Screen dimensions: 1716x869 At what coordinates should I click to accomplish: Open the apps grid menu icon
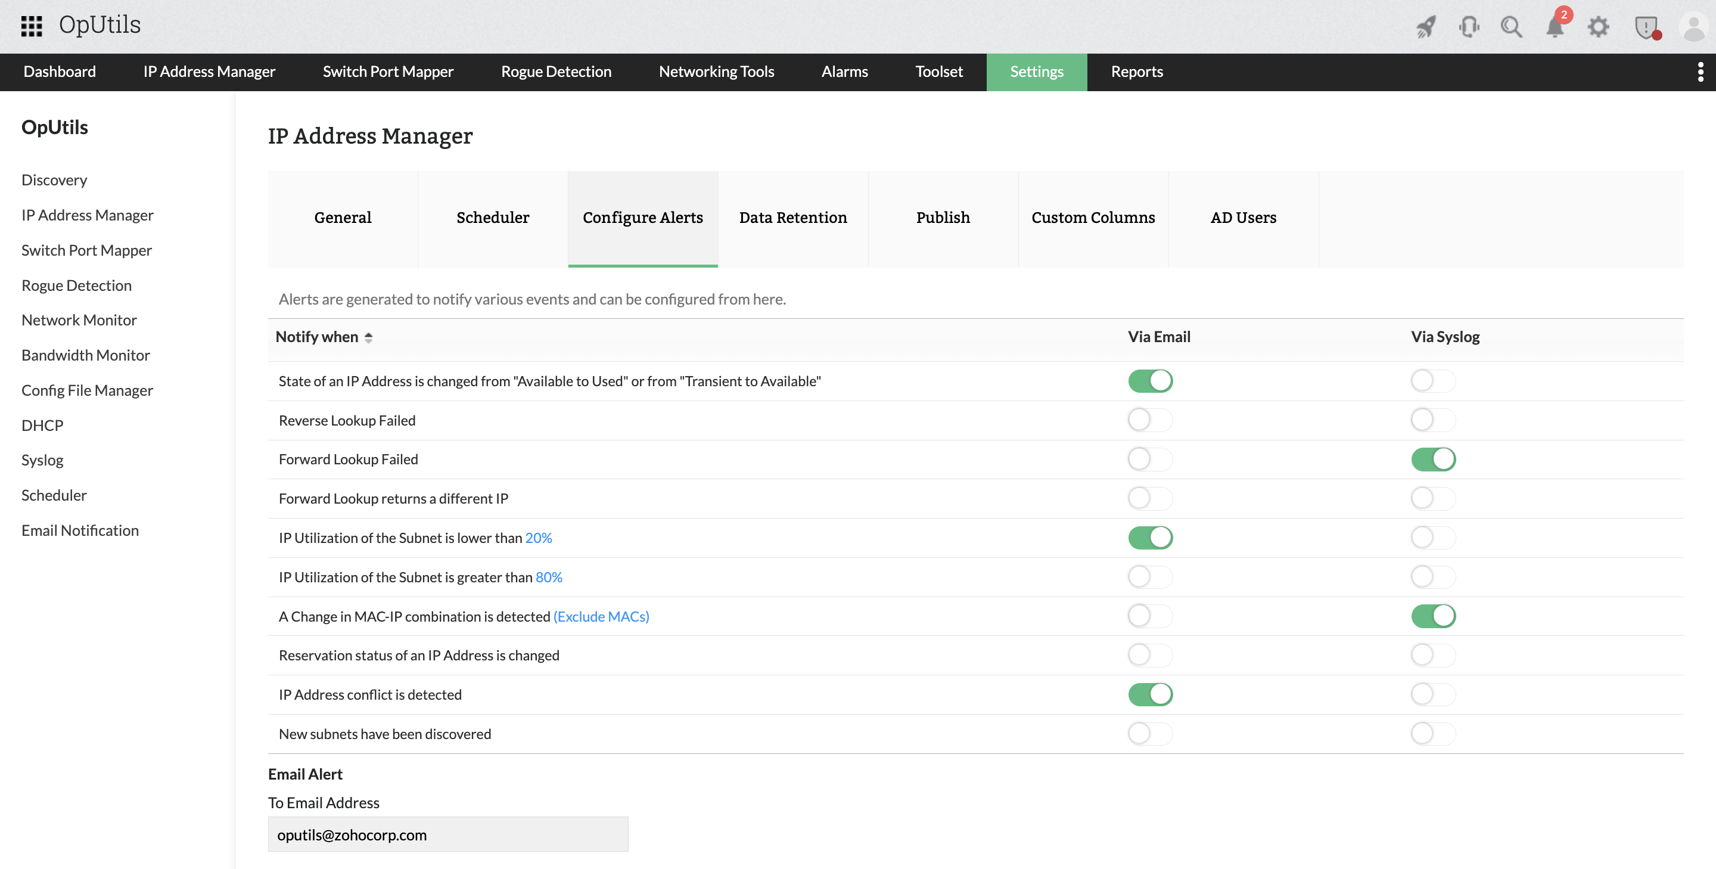[32, 26]
